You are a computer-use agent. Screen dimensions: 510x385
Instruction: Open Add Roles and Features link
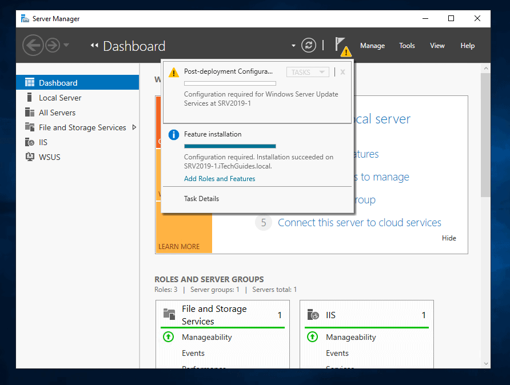click(x=220, y=178)
